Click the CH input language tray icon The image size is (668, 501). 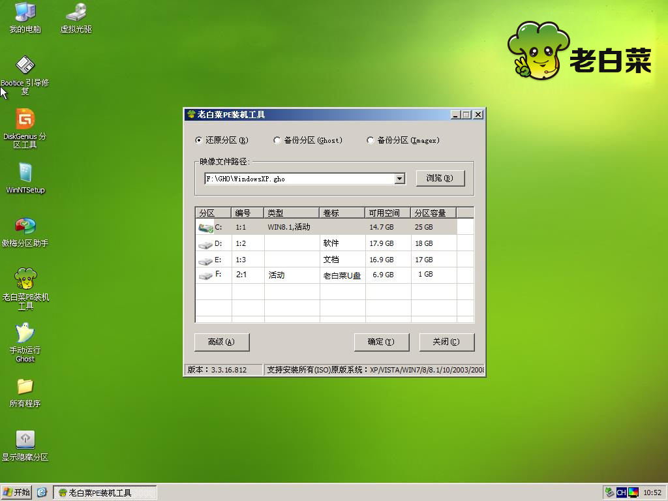click(x=622, y=493)
